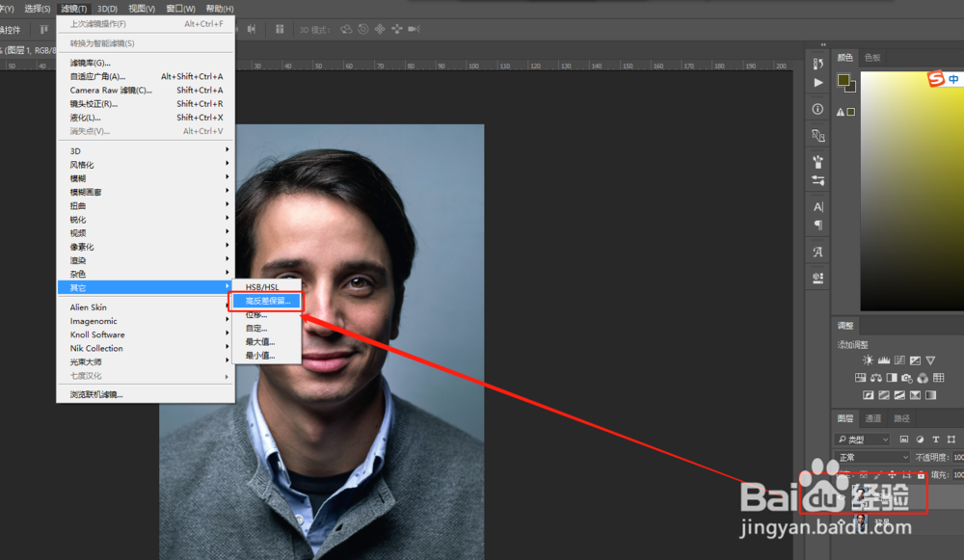Open the Camera Raw 滤镜 entry

click(146, 90)
